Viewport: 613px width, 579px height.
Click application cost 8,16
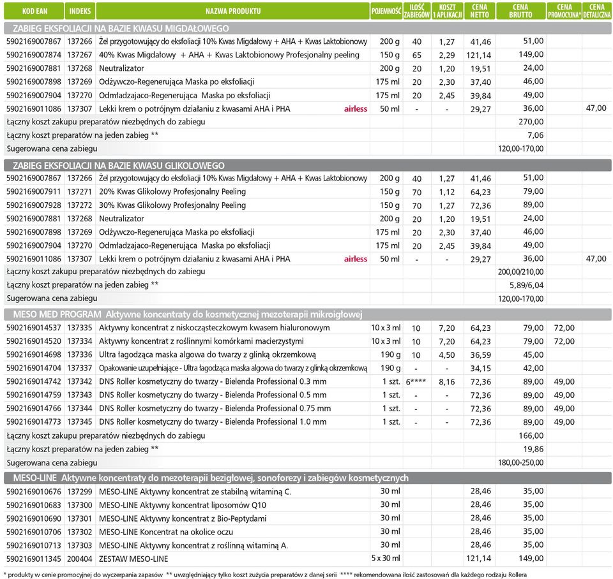pyautogui.click(x=447, y=382)
